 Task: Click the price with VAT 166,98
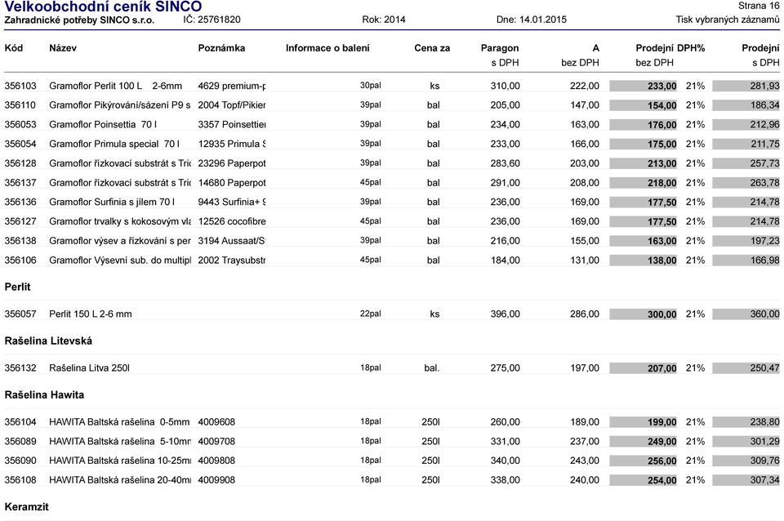pos(764,260)
